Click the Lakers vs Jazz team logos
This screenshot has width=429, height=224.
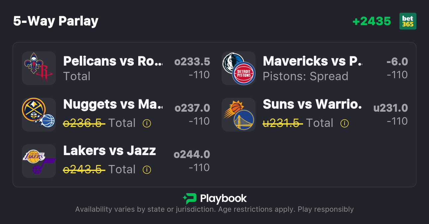(x=39, y=161)
